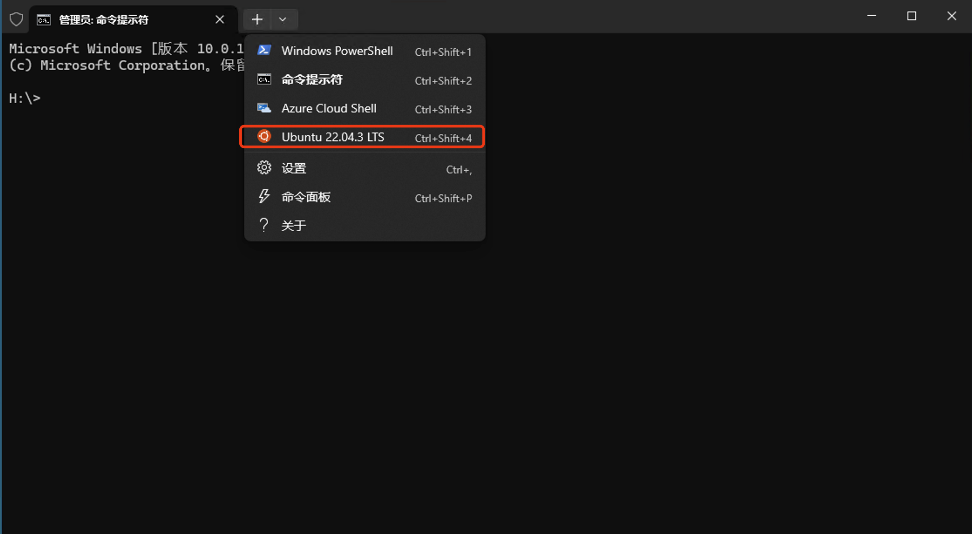Open the Windows PowerShell menu entry
The height and width of the screenshot is (534, 972).
(x=337, y=51)
